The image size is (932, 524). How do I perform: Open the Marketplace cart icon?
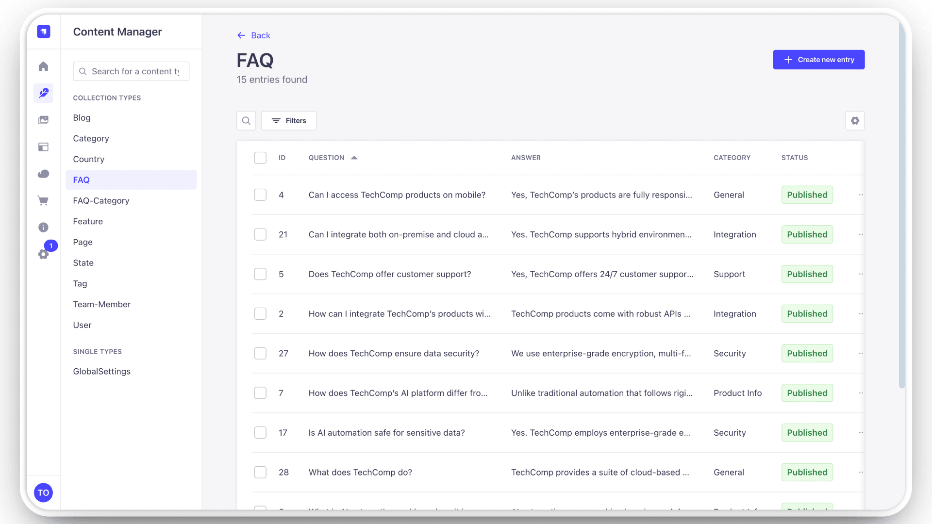[x=44, y=200]
